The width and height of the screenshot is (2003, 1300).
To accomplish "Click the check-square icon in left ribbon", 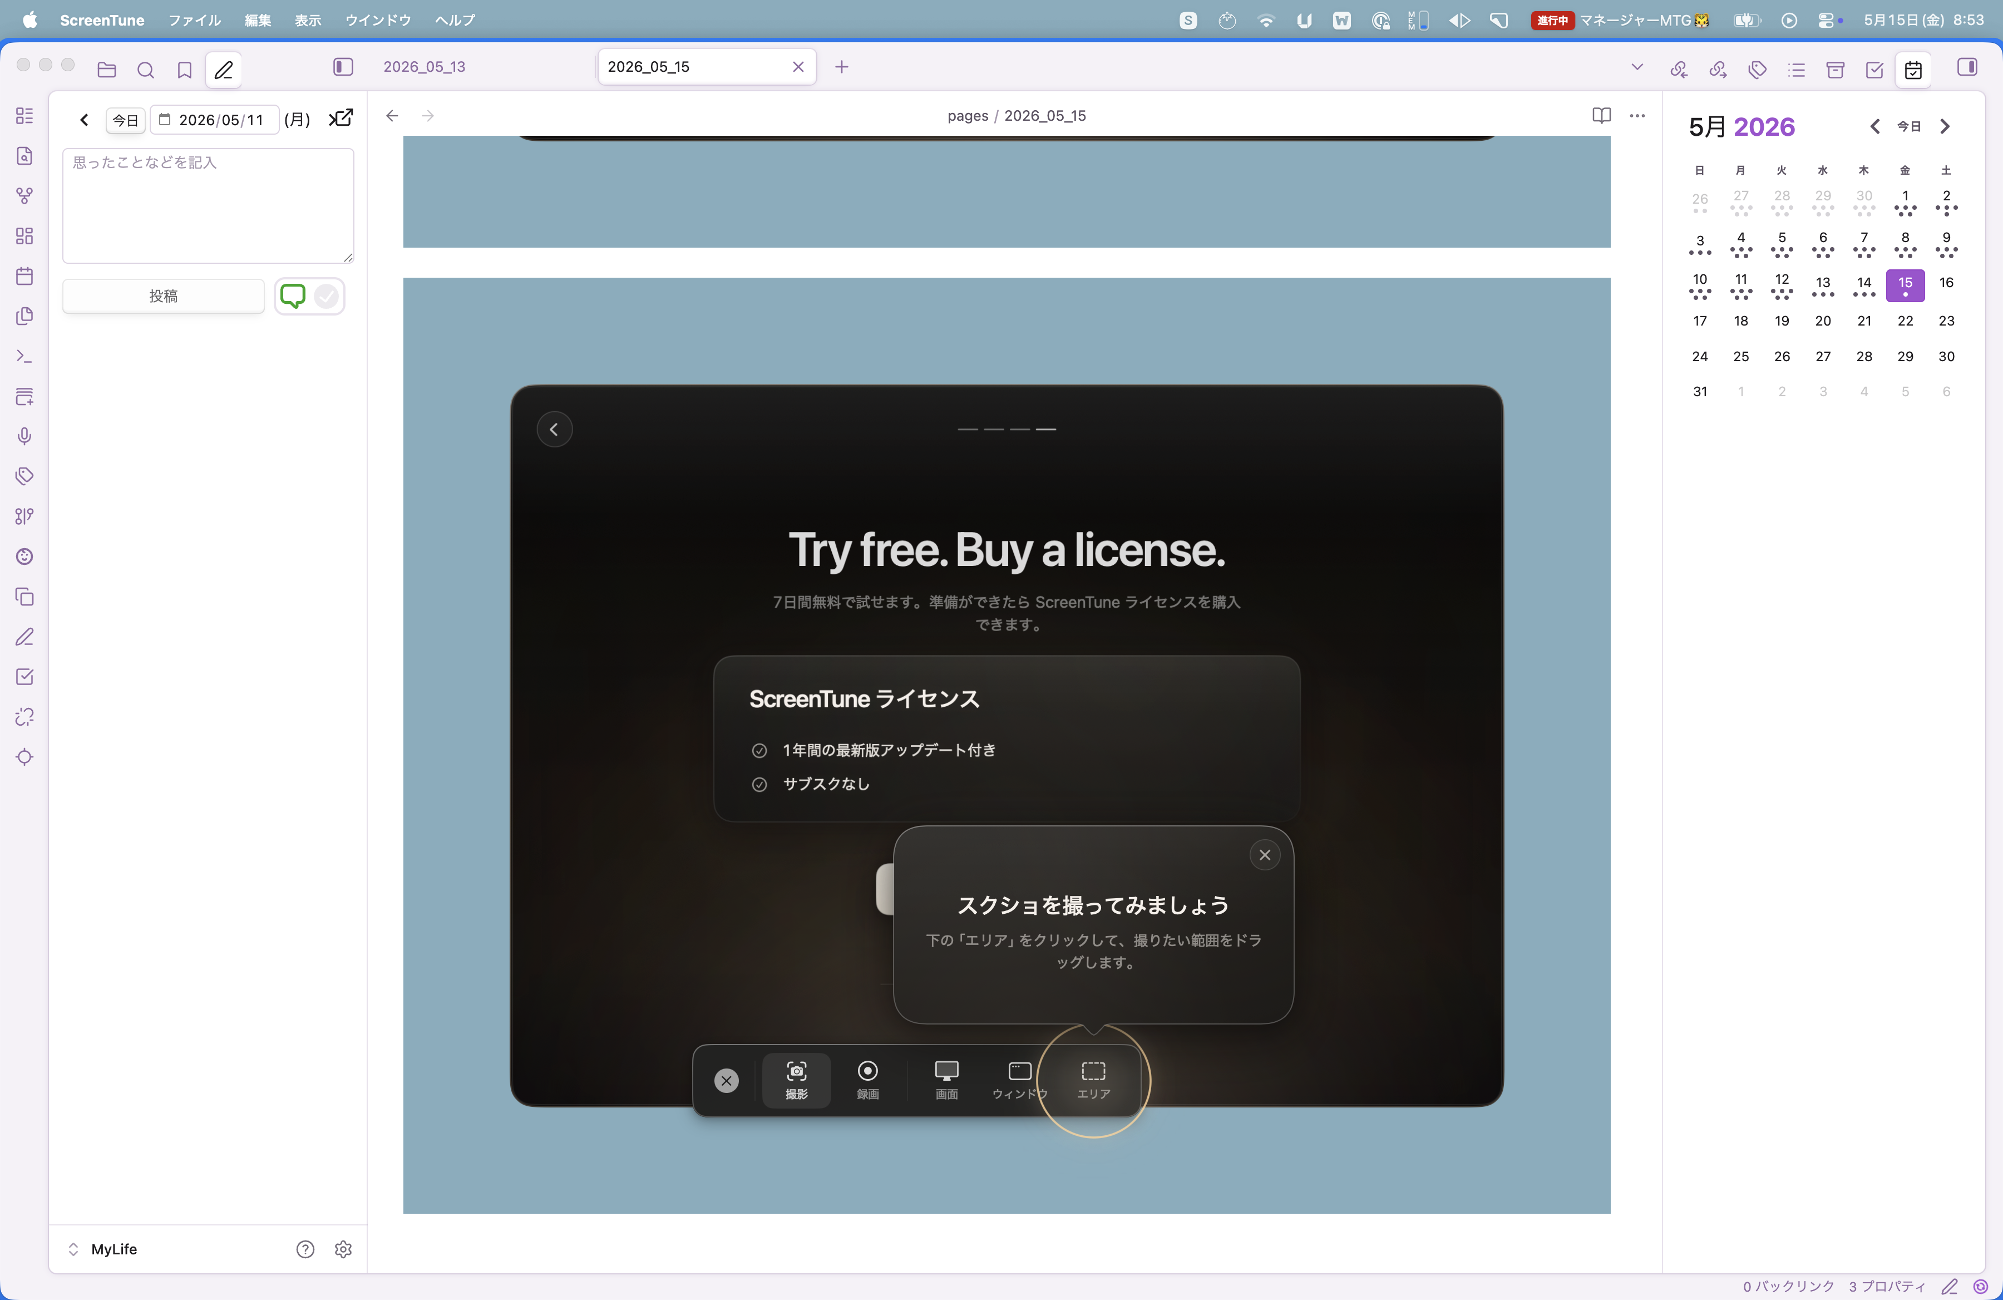I will point(24,677).
